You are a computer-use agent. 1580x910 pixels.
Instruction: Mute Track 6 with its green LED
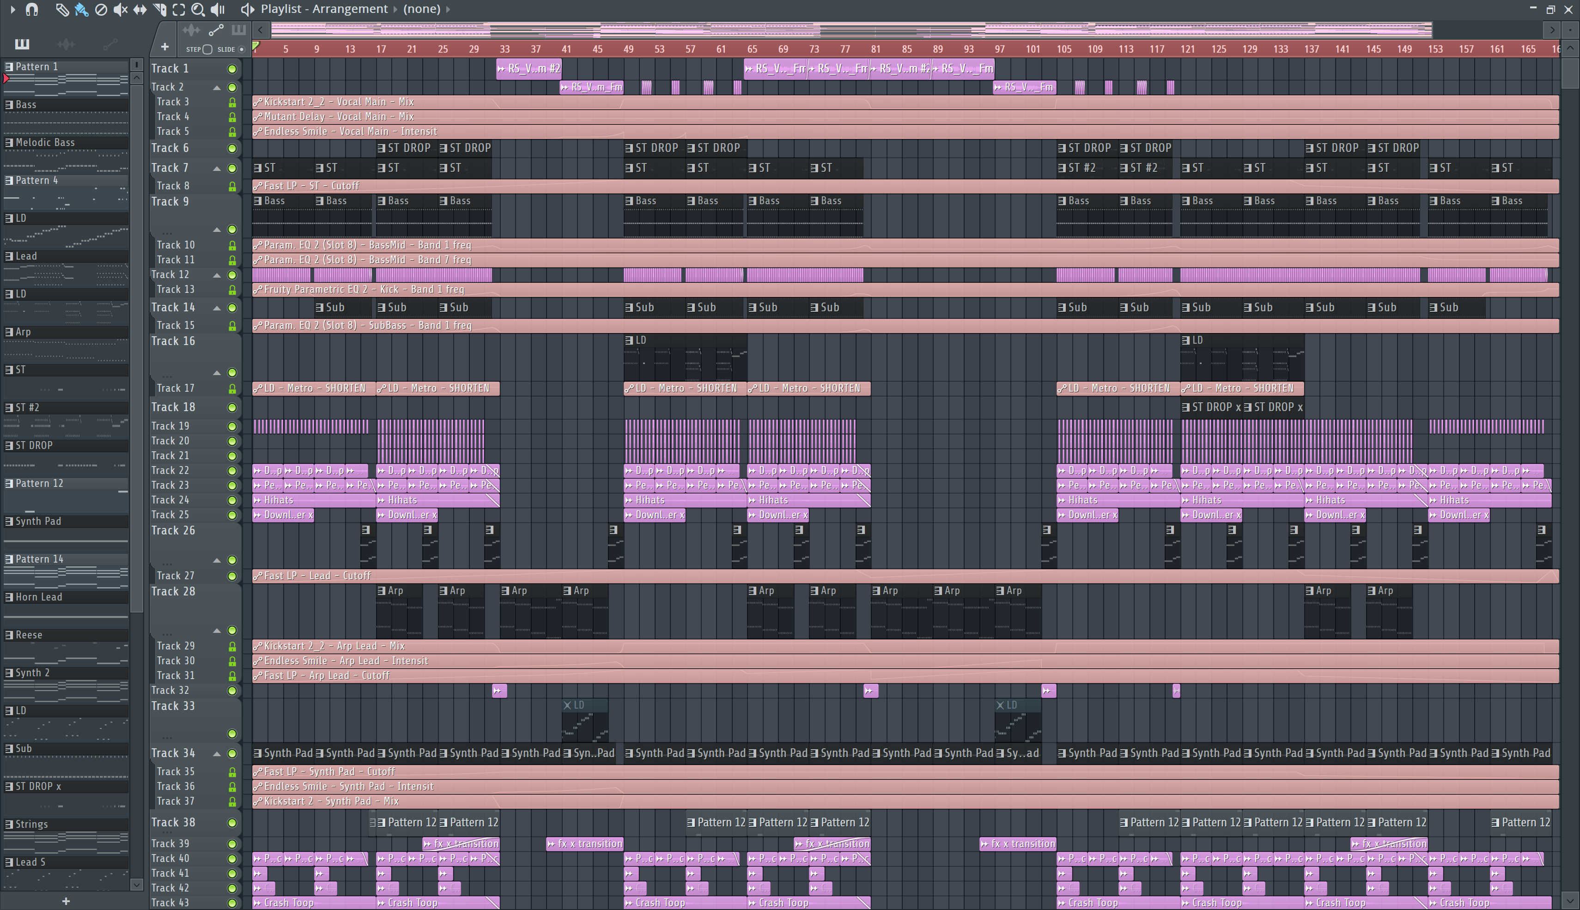pyautogui.click(x=232, y=148)
